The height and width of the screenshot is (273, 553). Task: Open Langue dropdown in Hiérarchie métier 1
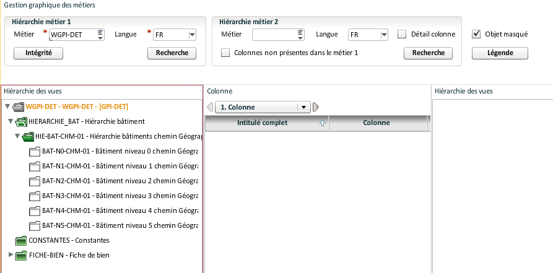[x=192, y=35]
